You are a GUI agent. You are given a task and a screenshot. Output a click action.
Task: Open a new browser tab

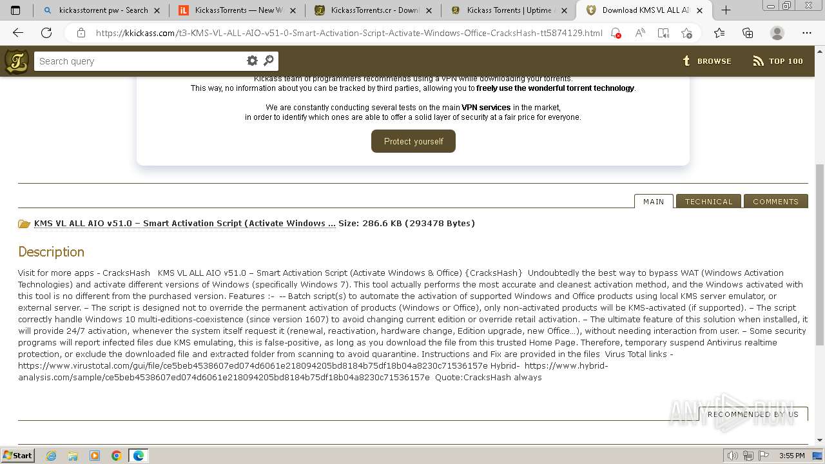click(726, 10)
